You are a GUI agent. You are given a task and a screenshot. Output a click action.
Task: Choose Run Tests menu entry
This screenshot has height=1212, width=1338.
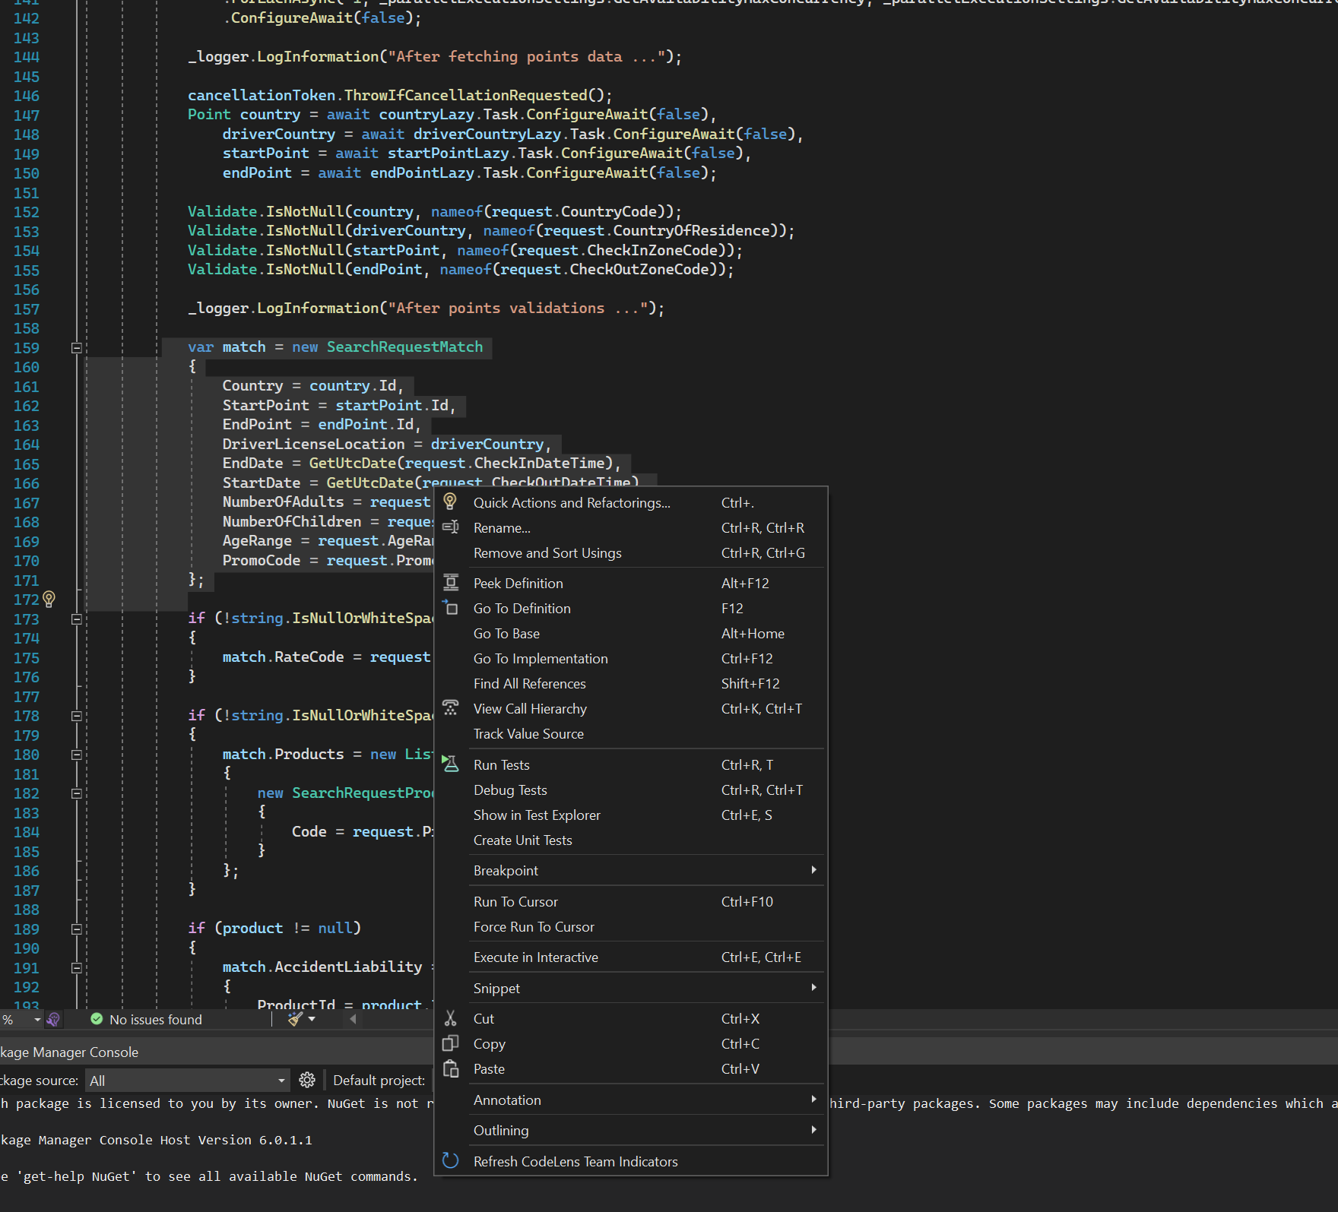coord(631,764)
